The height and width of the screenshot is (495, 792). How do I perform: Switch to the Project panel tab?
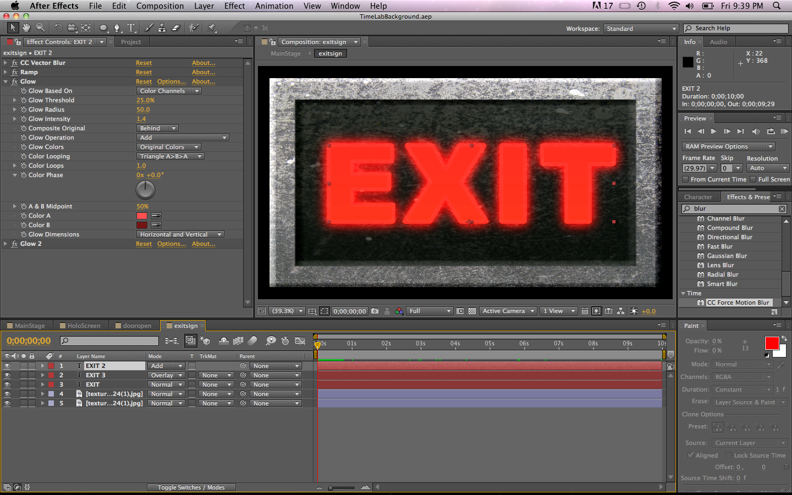click(x=131, y=42)
